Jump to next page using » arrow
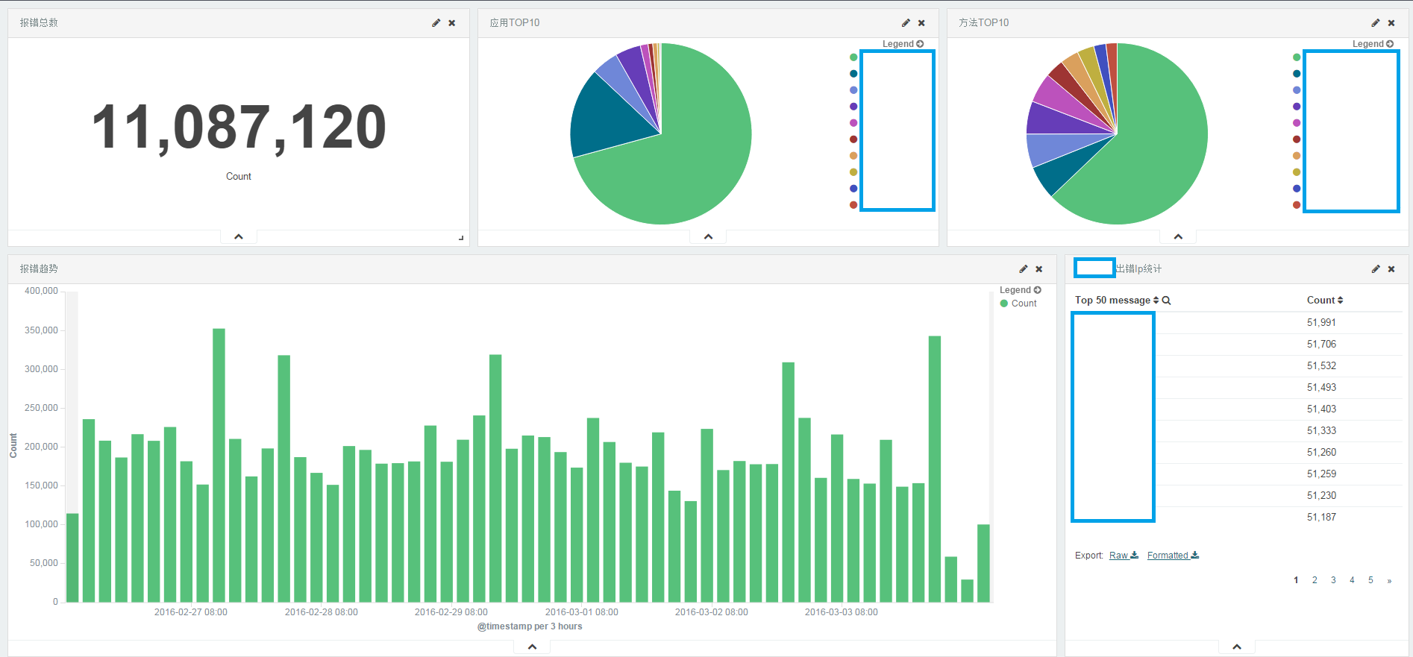This screenshot has height=657, width=1413. point(1389,580)
